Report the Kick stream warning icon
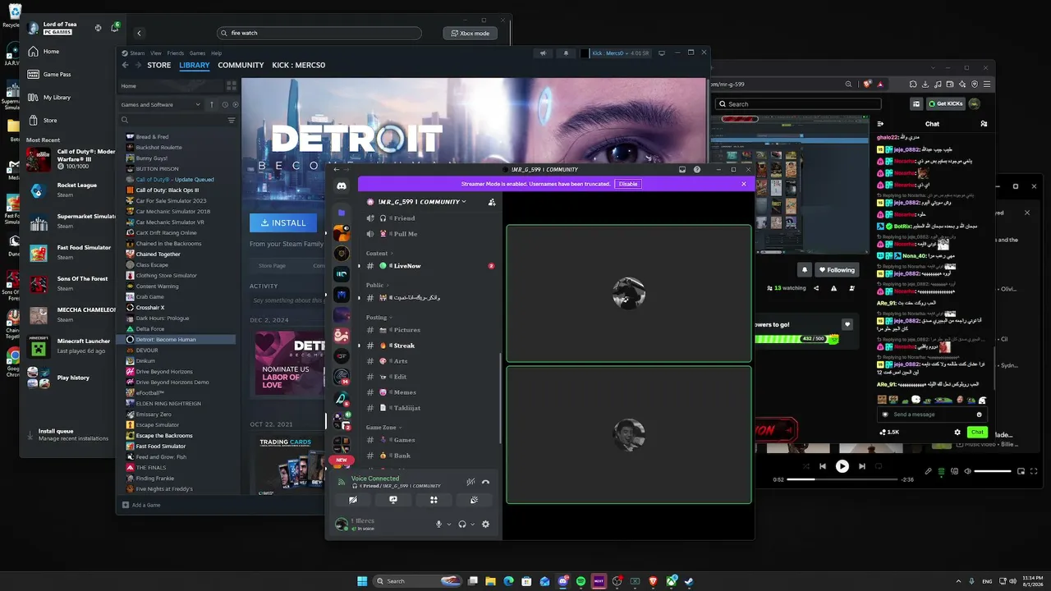The height and width of the screenshot is (591, 1051). (x=833, y=288)
